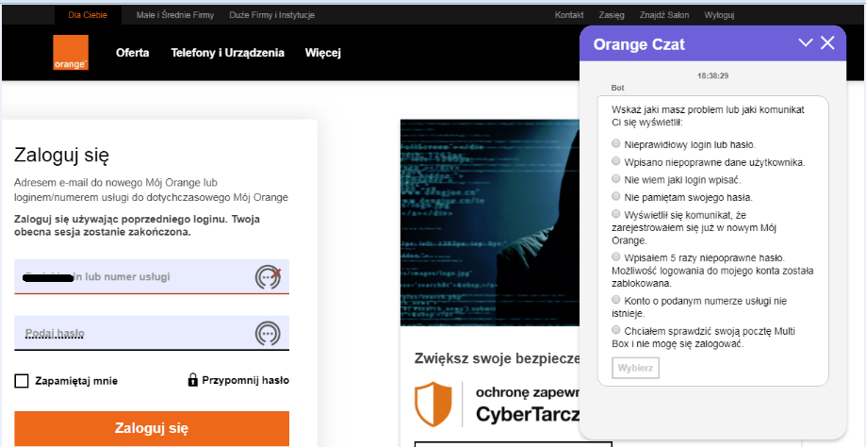866x447 pixels.
Task: Click the 'Orange Czat' title text
Action: click(639, 44)
